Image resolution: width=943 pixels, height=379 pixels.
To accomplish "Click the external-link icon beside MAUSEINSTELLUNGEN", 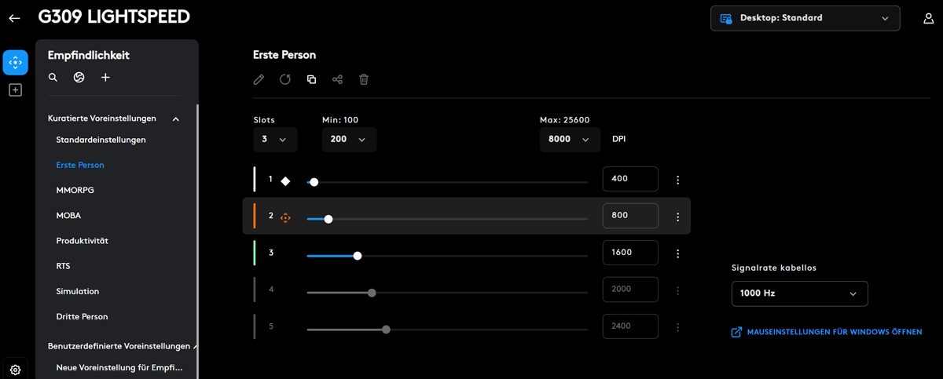I will [x=736, y=332].
